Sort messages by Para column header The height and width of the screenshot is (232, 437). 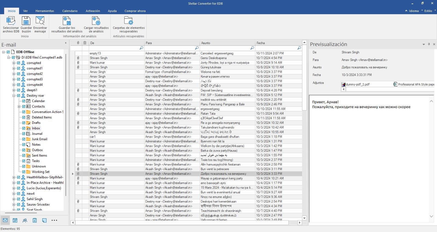[x=172, y=43]
